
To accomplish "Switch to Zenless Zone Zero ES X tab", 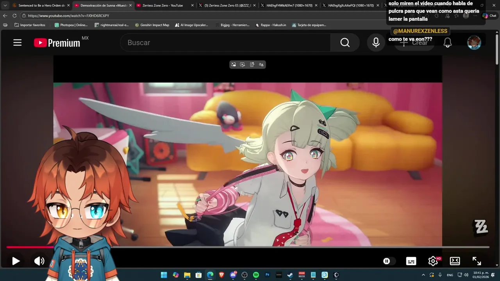I will tap(227, 5).
